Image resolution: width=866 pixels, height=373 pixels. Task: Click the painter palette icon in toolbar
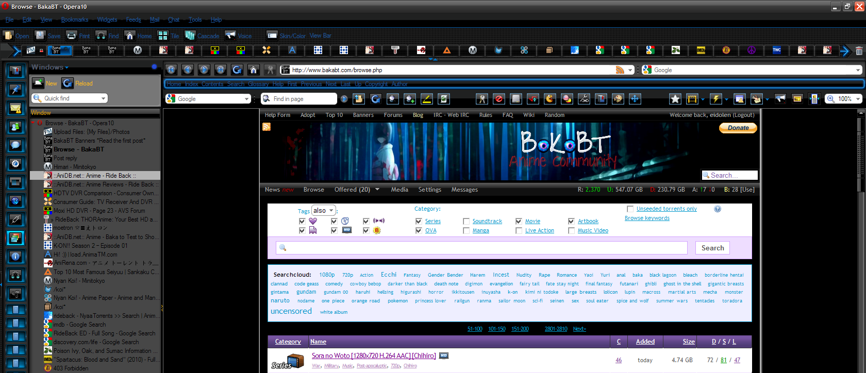click(618, 98)
